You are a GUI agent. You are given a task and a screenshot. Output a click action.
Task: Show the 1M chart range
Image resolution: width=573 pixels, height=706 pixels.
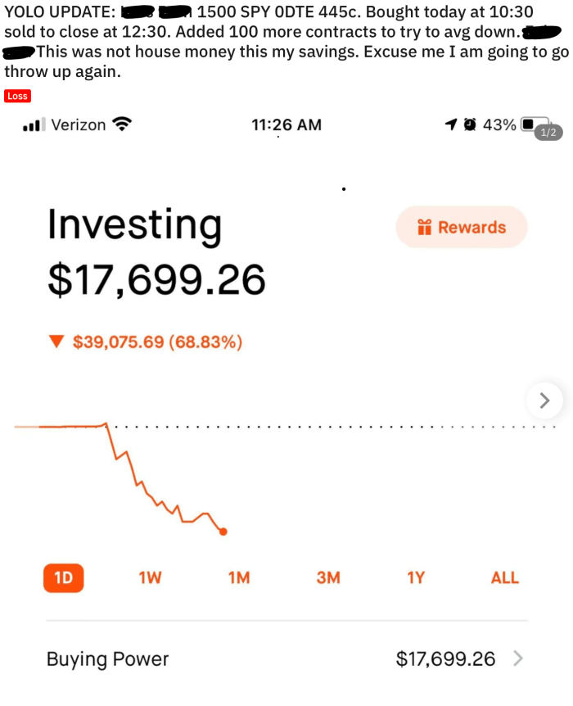238,577
